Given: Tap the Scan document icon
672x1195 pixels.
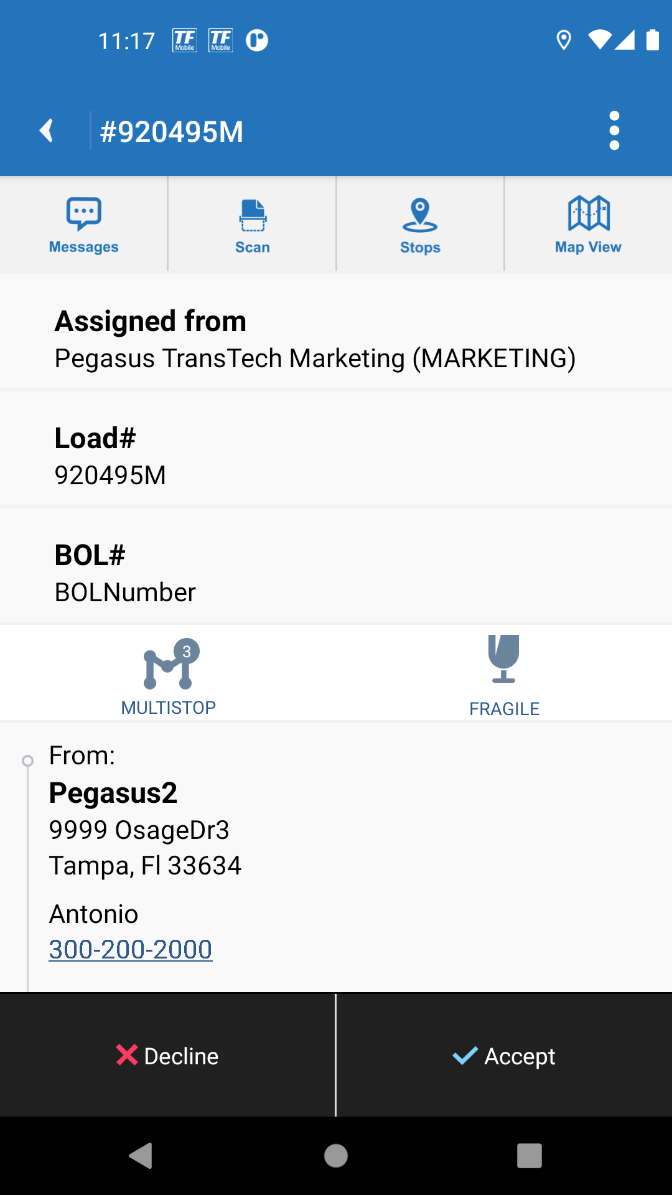Looking at the screenshot, I should click(x=253, y=215).
